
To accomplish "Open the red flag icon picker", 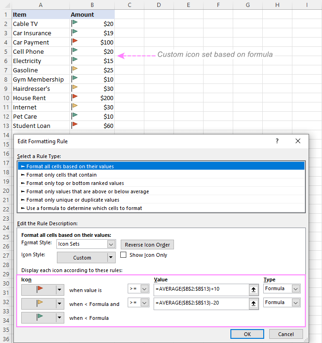I will tap(43, 290).
